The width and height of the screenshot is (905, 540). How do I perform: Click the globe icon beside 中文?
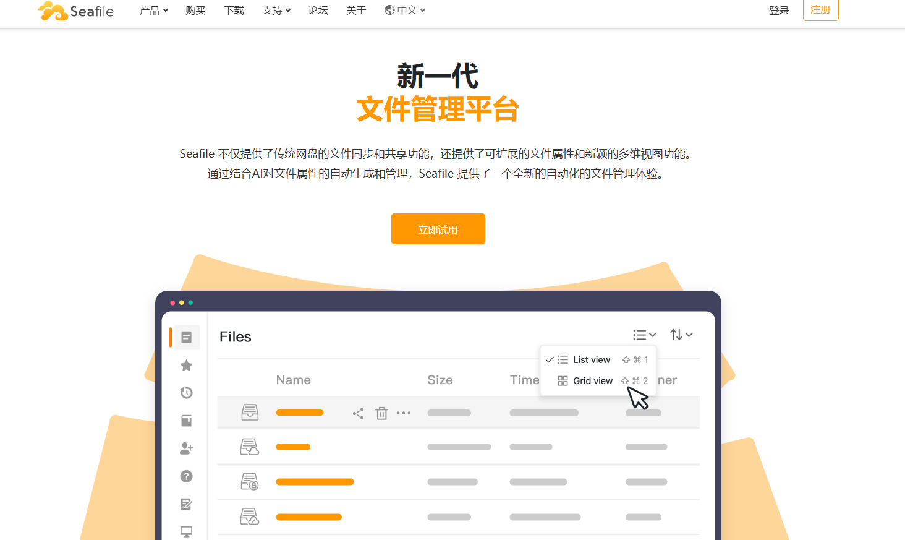[389, 10]
